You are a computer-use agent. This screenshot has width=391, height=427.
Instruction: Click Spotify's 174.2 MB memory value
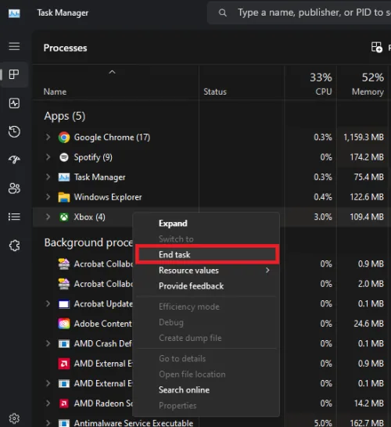coord(367,157)
